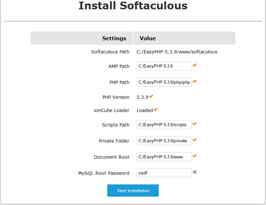Click the gray X icon beside MySQL password
The width and height of the screenshot is (266, 205).
[x=195, y=172]
